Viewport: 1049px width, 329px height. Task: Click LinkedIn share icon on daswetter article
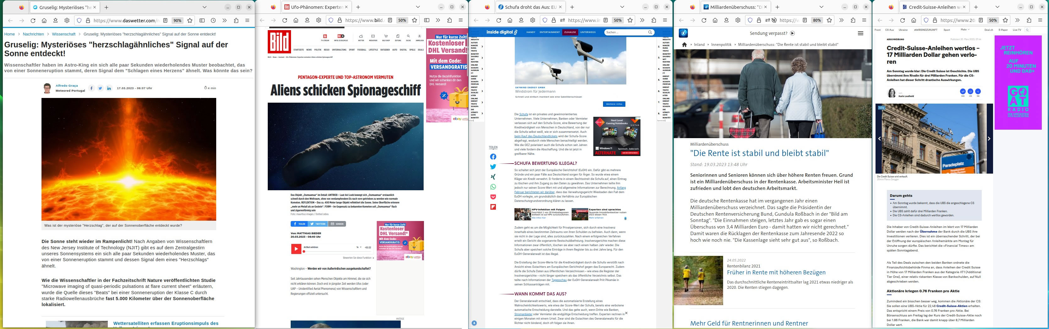pos(109,88)
